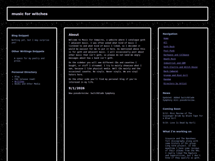Click the Navigation heading
Image resolution: width=215 pixels, height=161 pixels.
coord(170,34)
